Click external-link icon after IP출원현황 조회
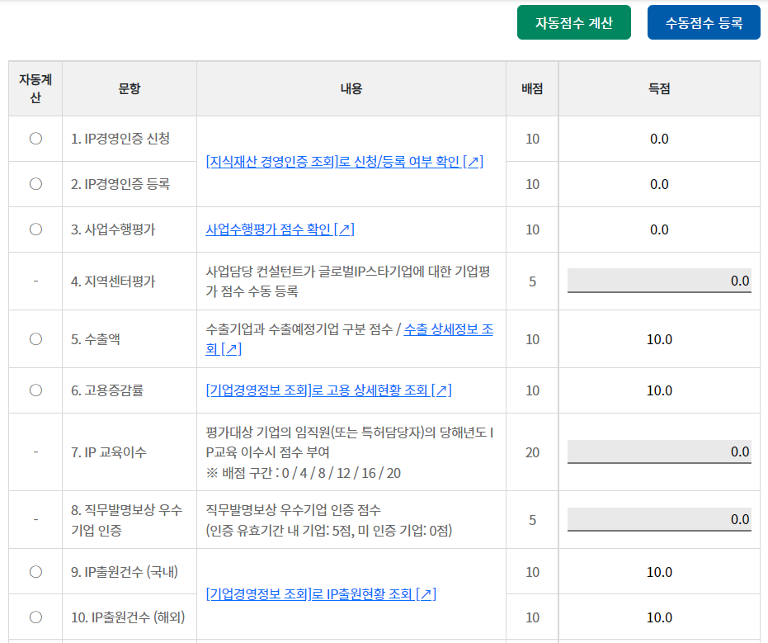 pos(426,594)
